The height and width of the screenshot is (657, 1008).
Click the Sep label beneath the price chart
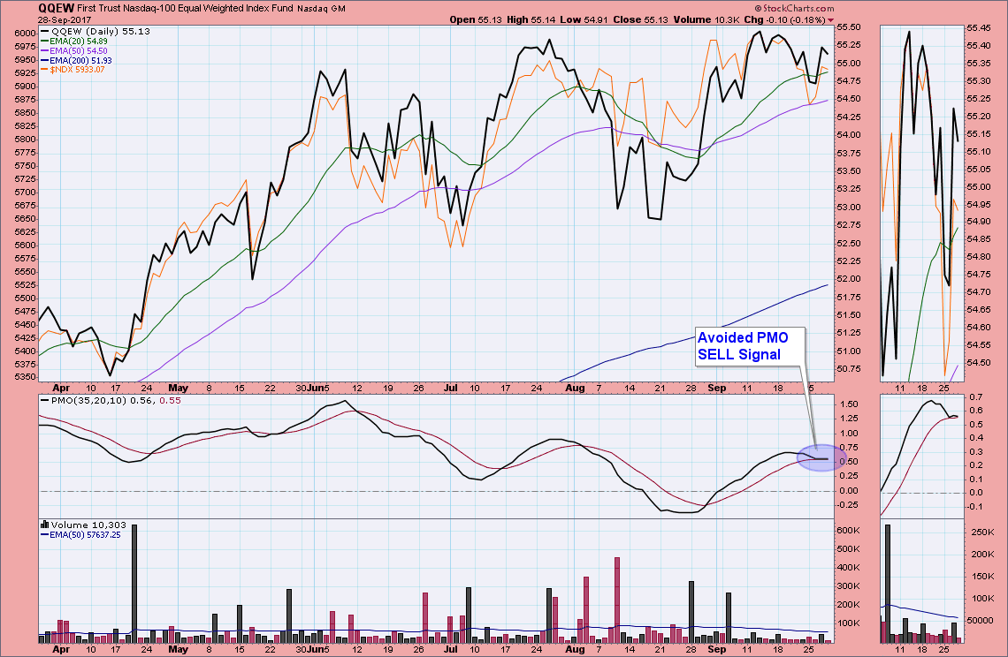pos(717,388)
